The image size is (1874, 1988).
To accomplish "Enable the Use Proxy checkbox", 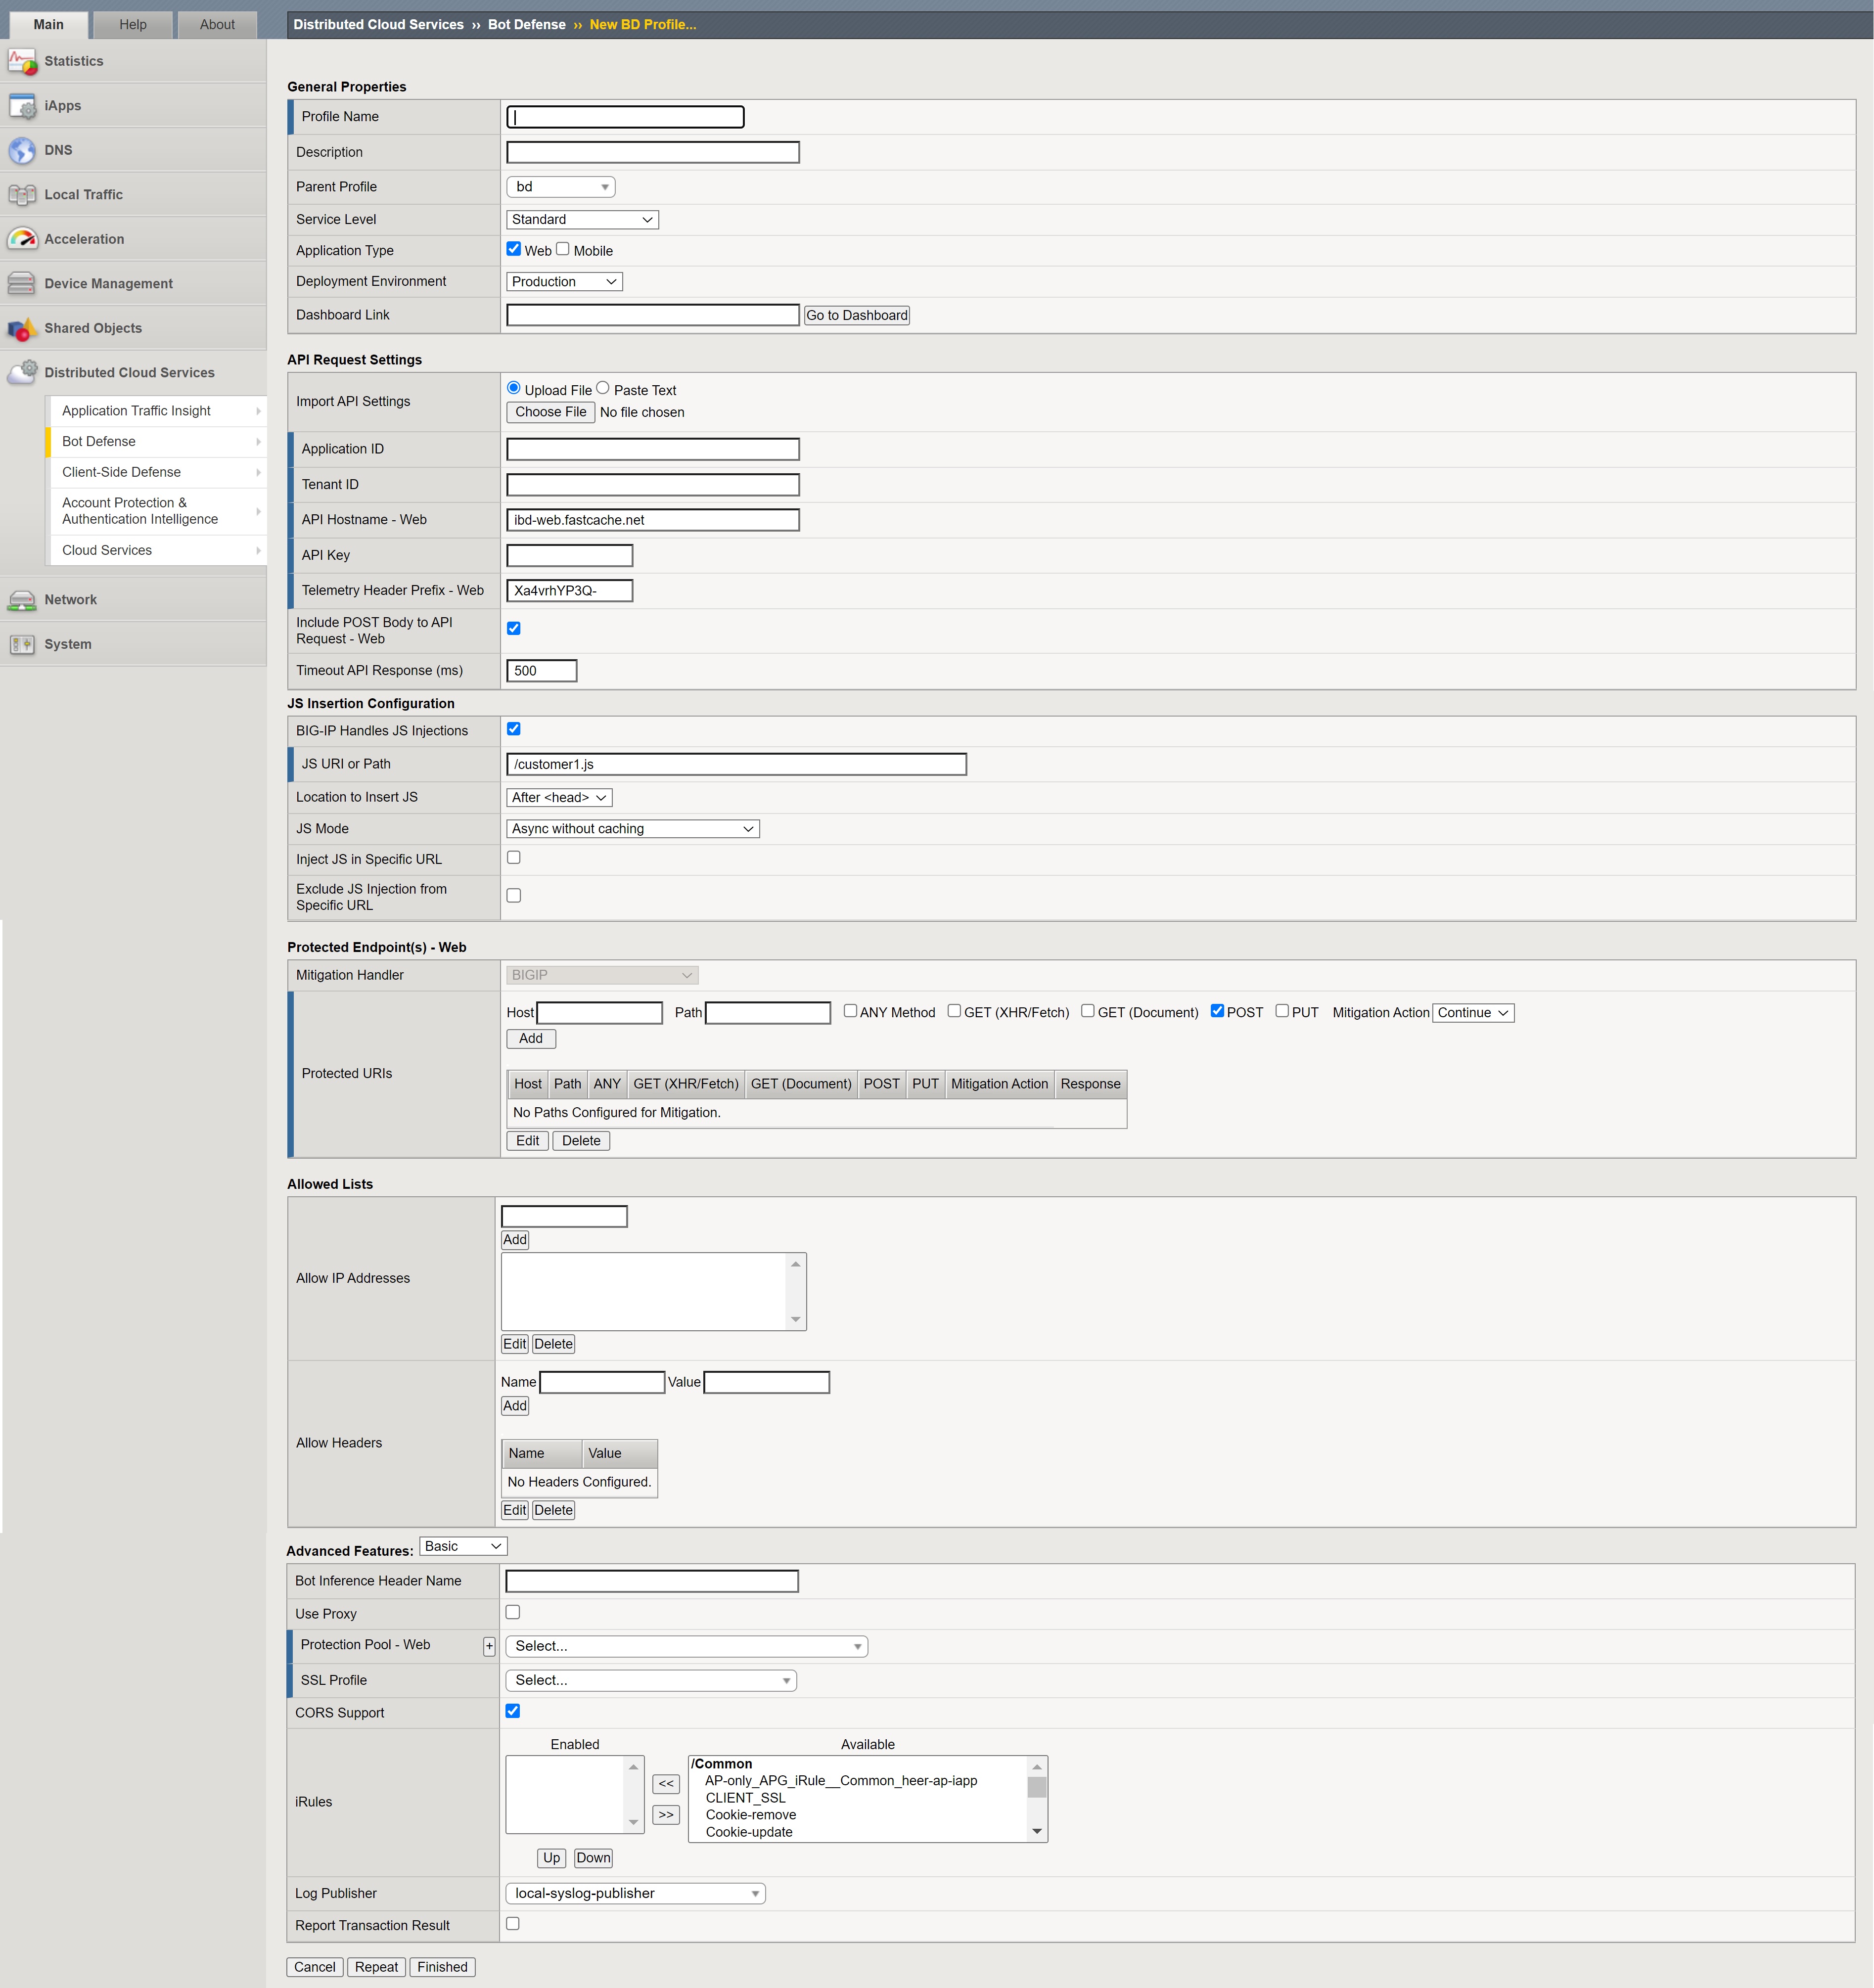I will point(513,1612).
